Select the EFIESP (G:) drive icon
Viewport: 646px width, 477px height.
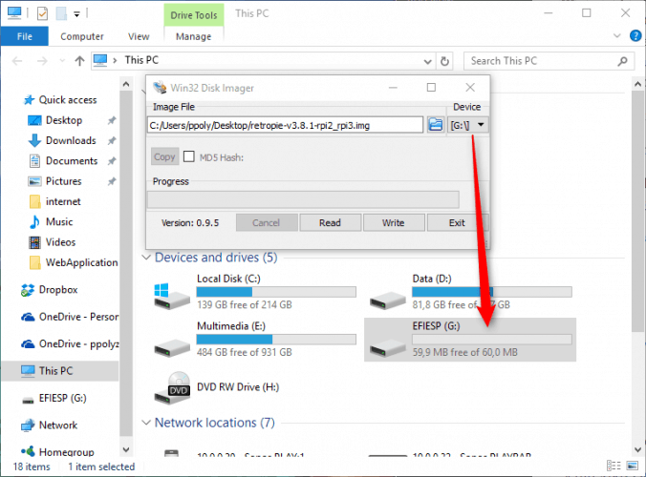tap(388, 347)
